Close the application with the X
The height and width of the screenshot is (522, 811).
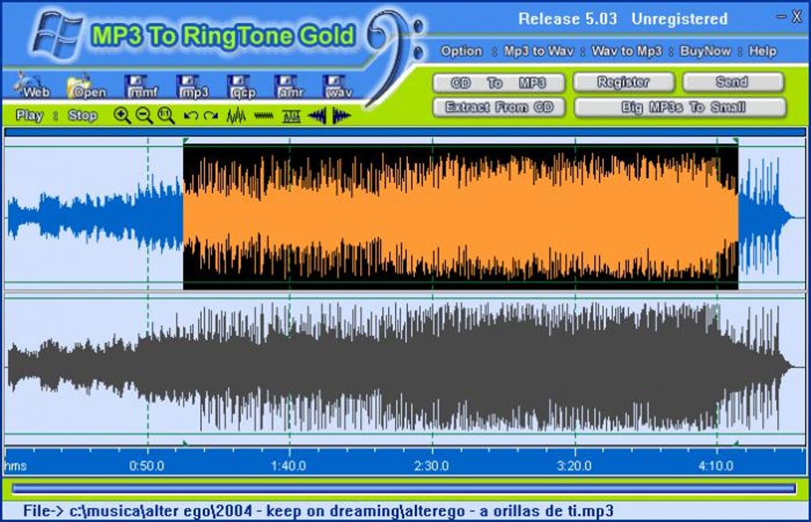(797, 17)
